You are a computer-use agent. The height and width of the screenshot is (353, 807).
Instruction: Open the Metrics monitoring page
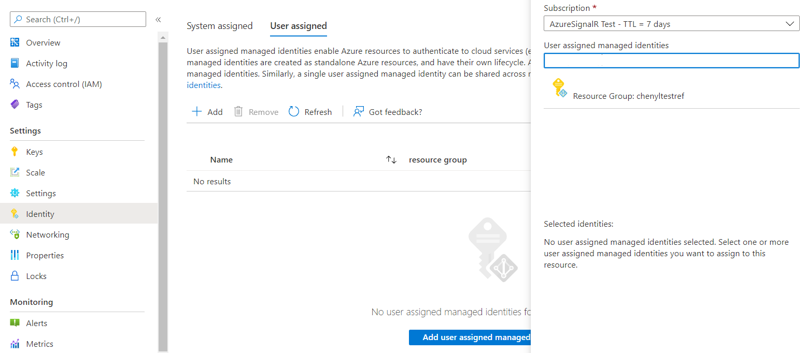coord(38,343)
